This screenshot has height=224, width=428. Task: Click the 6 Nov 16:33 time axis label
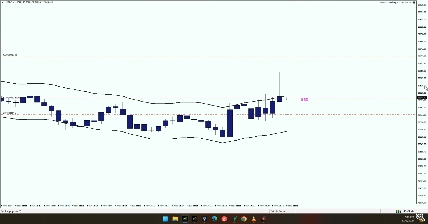coord(292,205)
